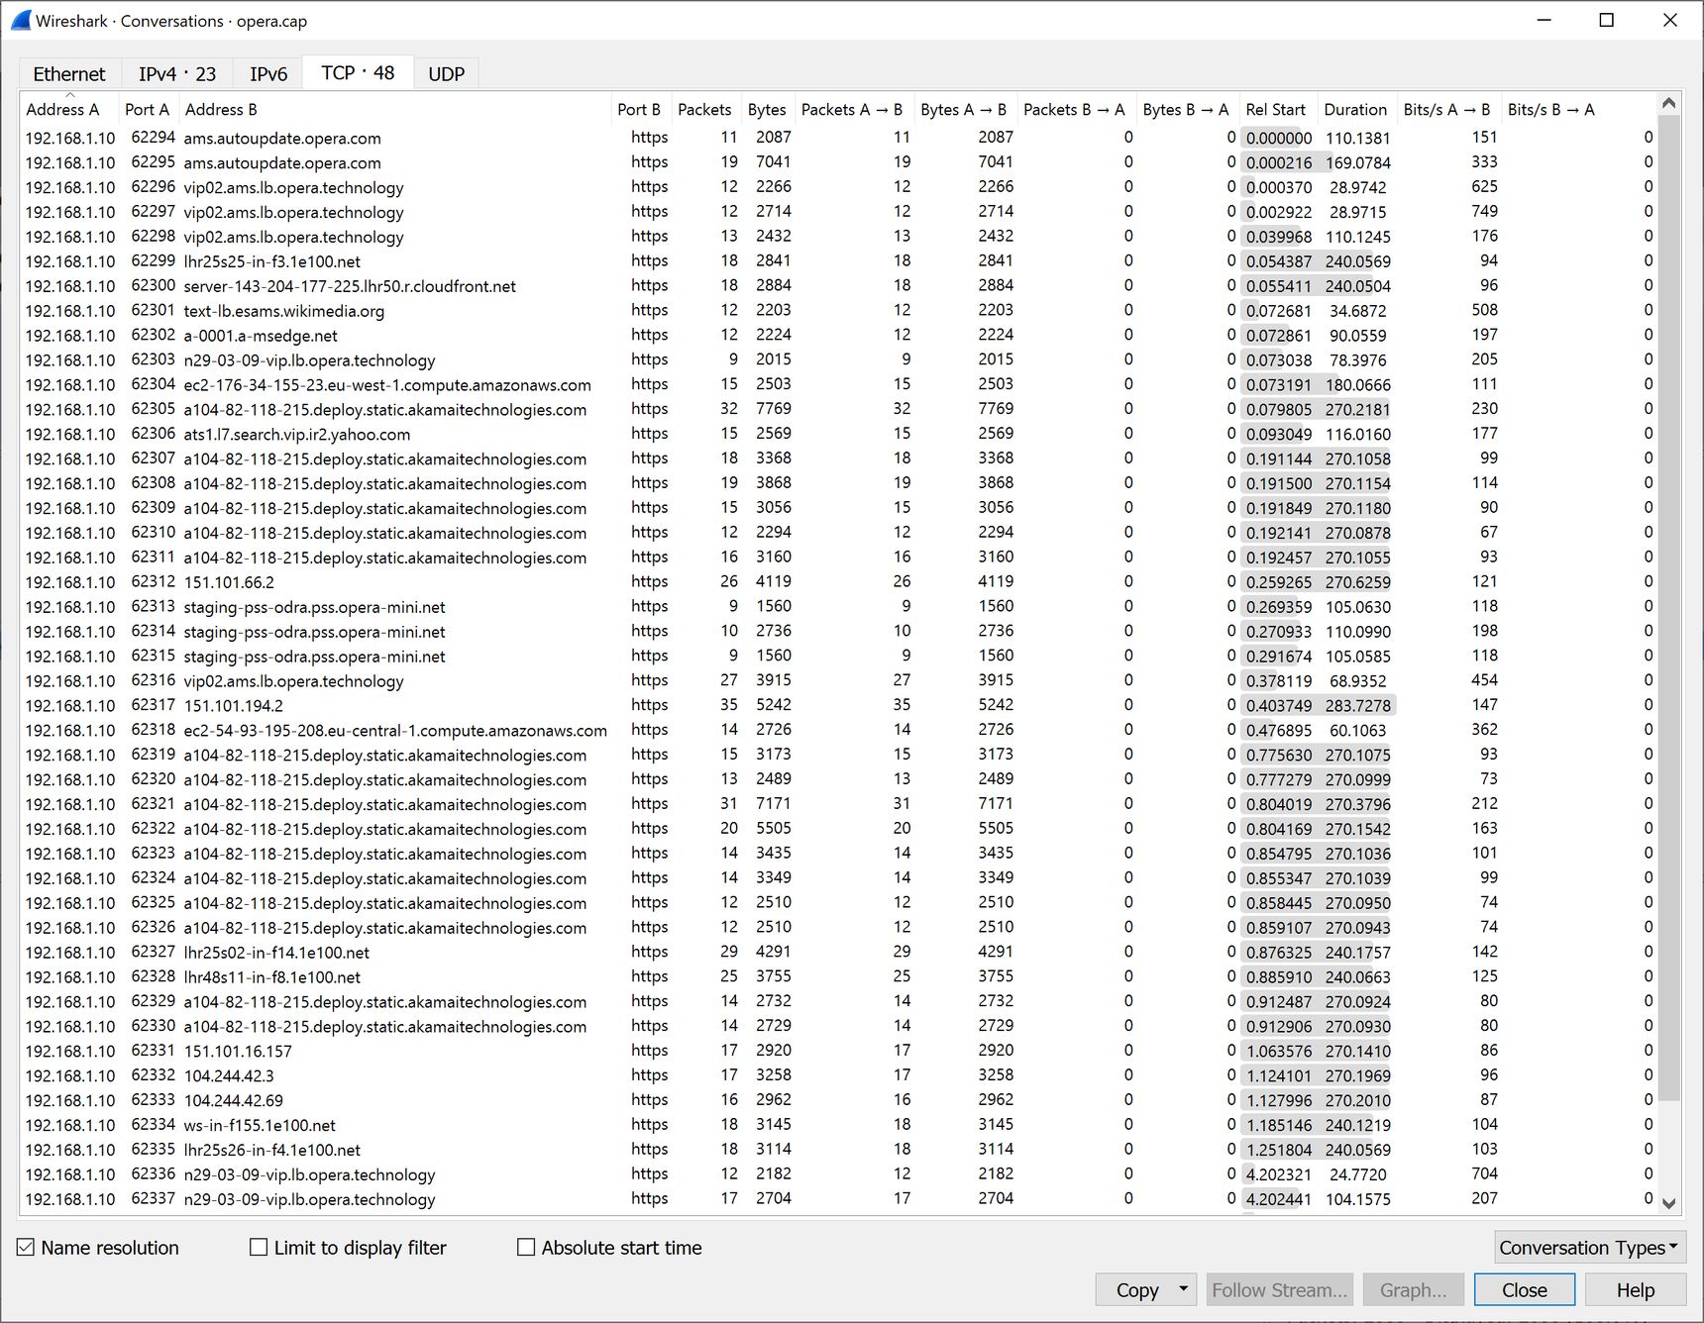Image resolution: width=1704 pixels, height=1323 pixels.
Task: Select row with port 62295 ams.autoupdate.opera.com
Action: [838, 162]
